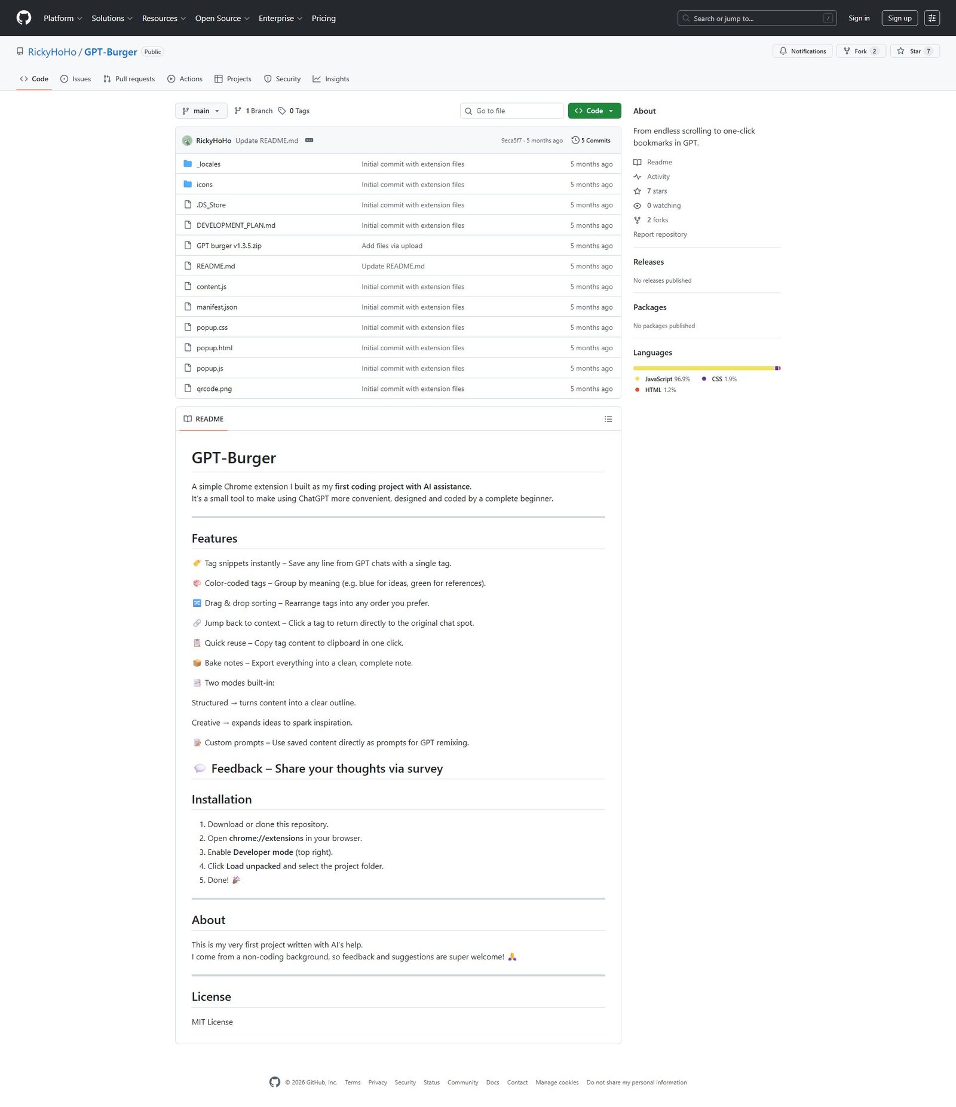Click the Star icon button

[900, 51]
